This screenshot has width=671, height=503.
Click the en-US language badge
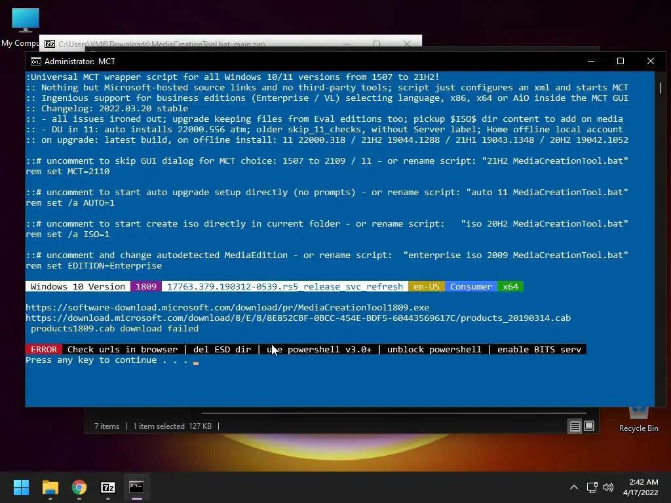click(426, 287)
